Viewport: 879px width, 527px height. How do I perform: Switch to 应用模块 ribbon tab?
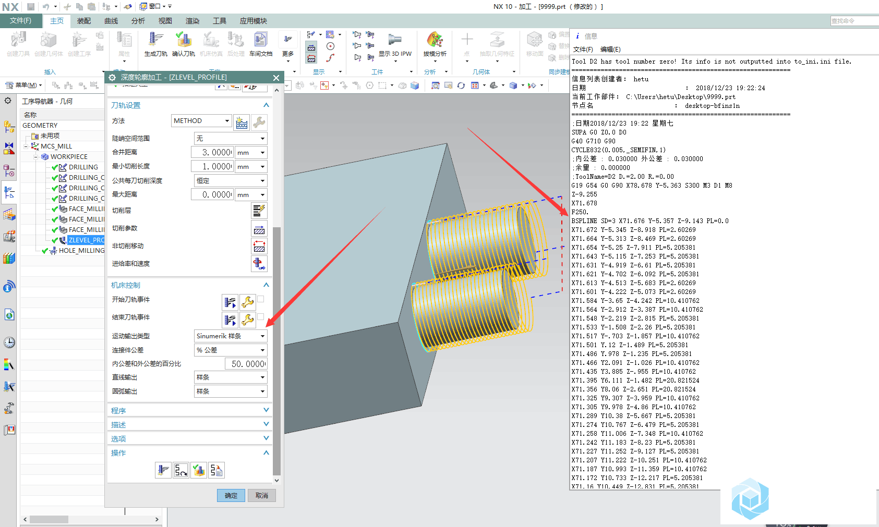click(x=254, y=21)
